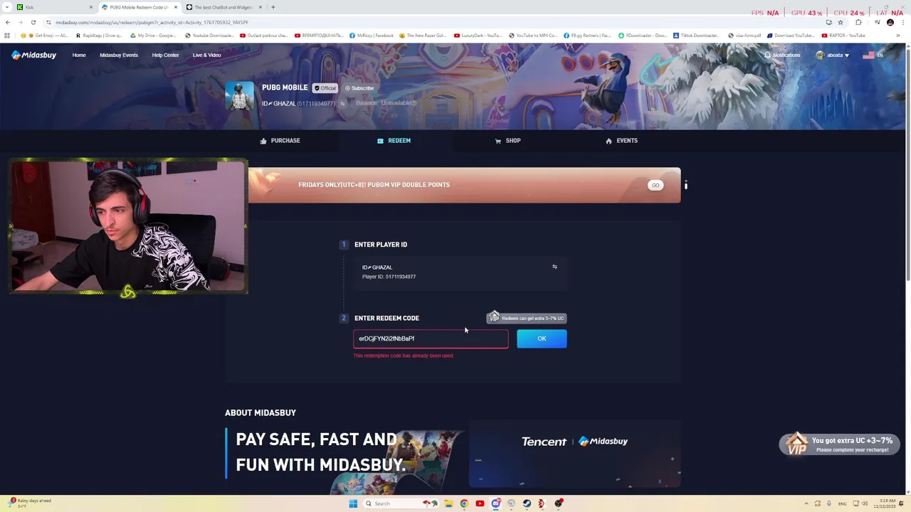The image size is (911, 512).
Task: Click the Midasbuy logo
Action: [33, 55]
